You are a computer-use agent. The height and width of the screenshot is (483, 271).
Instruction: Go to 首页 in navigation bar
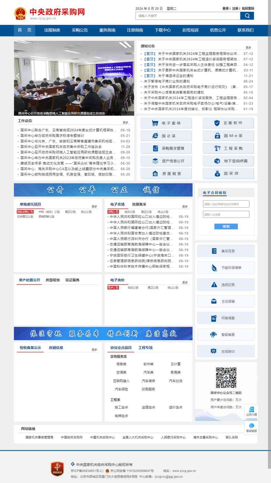pyautogui.click(x=25, y=30)
